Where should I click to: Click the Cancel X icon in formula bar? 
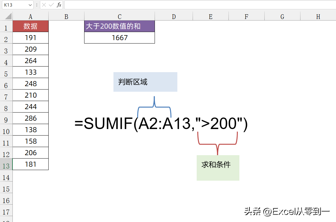(x=44, y=5)
